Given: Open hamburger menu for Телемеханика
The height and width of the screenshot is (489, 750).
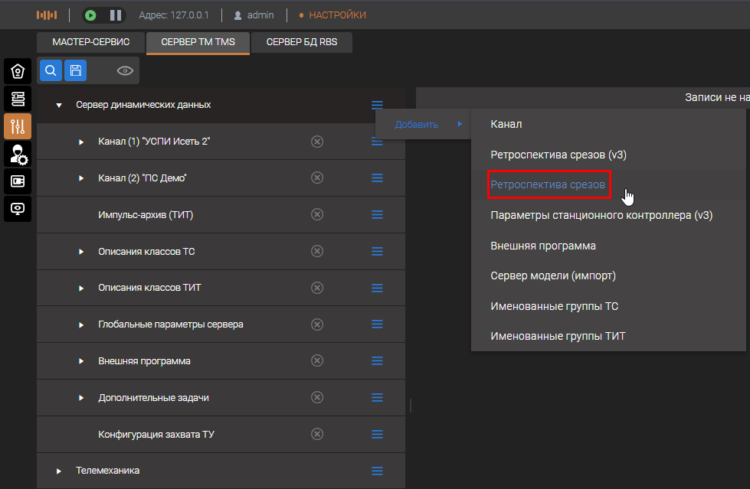Looking at the screenshot, I should pos(377,471).
